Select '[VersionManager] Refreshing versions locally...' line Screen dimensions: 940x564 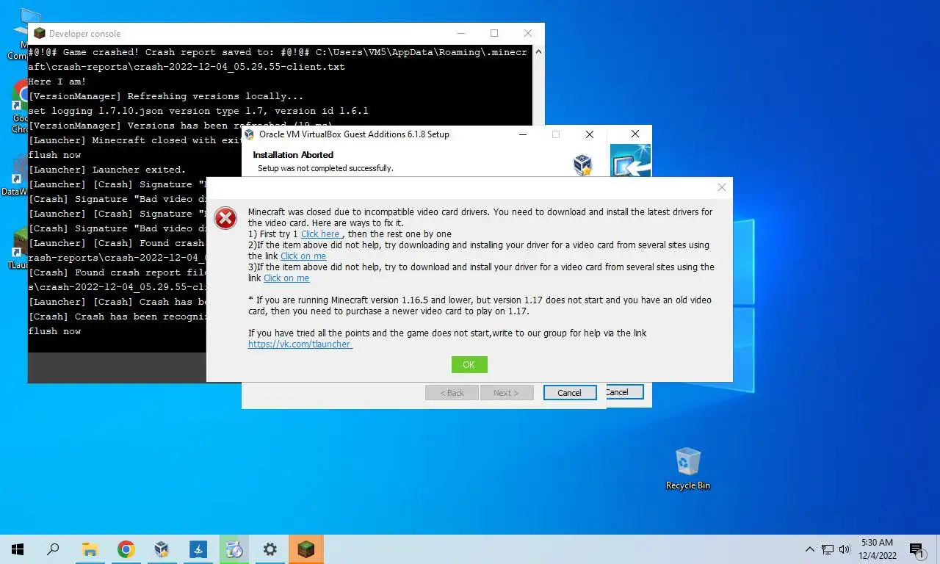pos(166,96)
